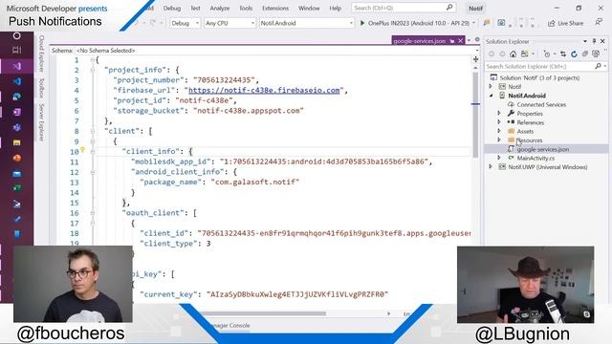Click the lightbulb quick action on line 10
The width and height of the screenshot is (612, 344).
point(83,150)
